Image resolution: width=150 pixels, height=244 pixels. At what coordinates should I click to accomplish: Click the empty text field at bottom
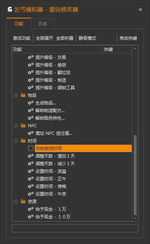(75, 228)
